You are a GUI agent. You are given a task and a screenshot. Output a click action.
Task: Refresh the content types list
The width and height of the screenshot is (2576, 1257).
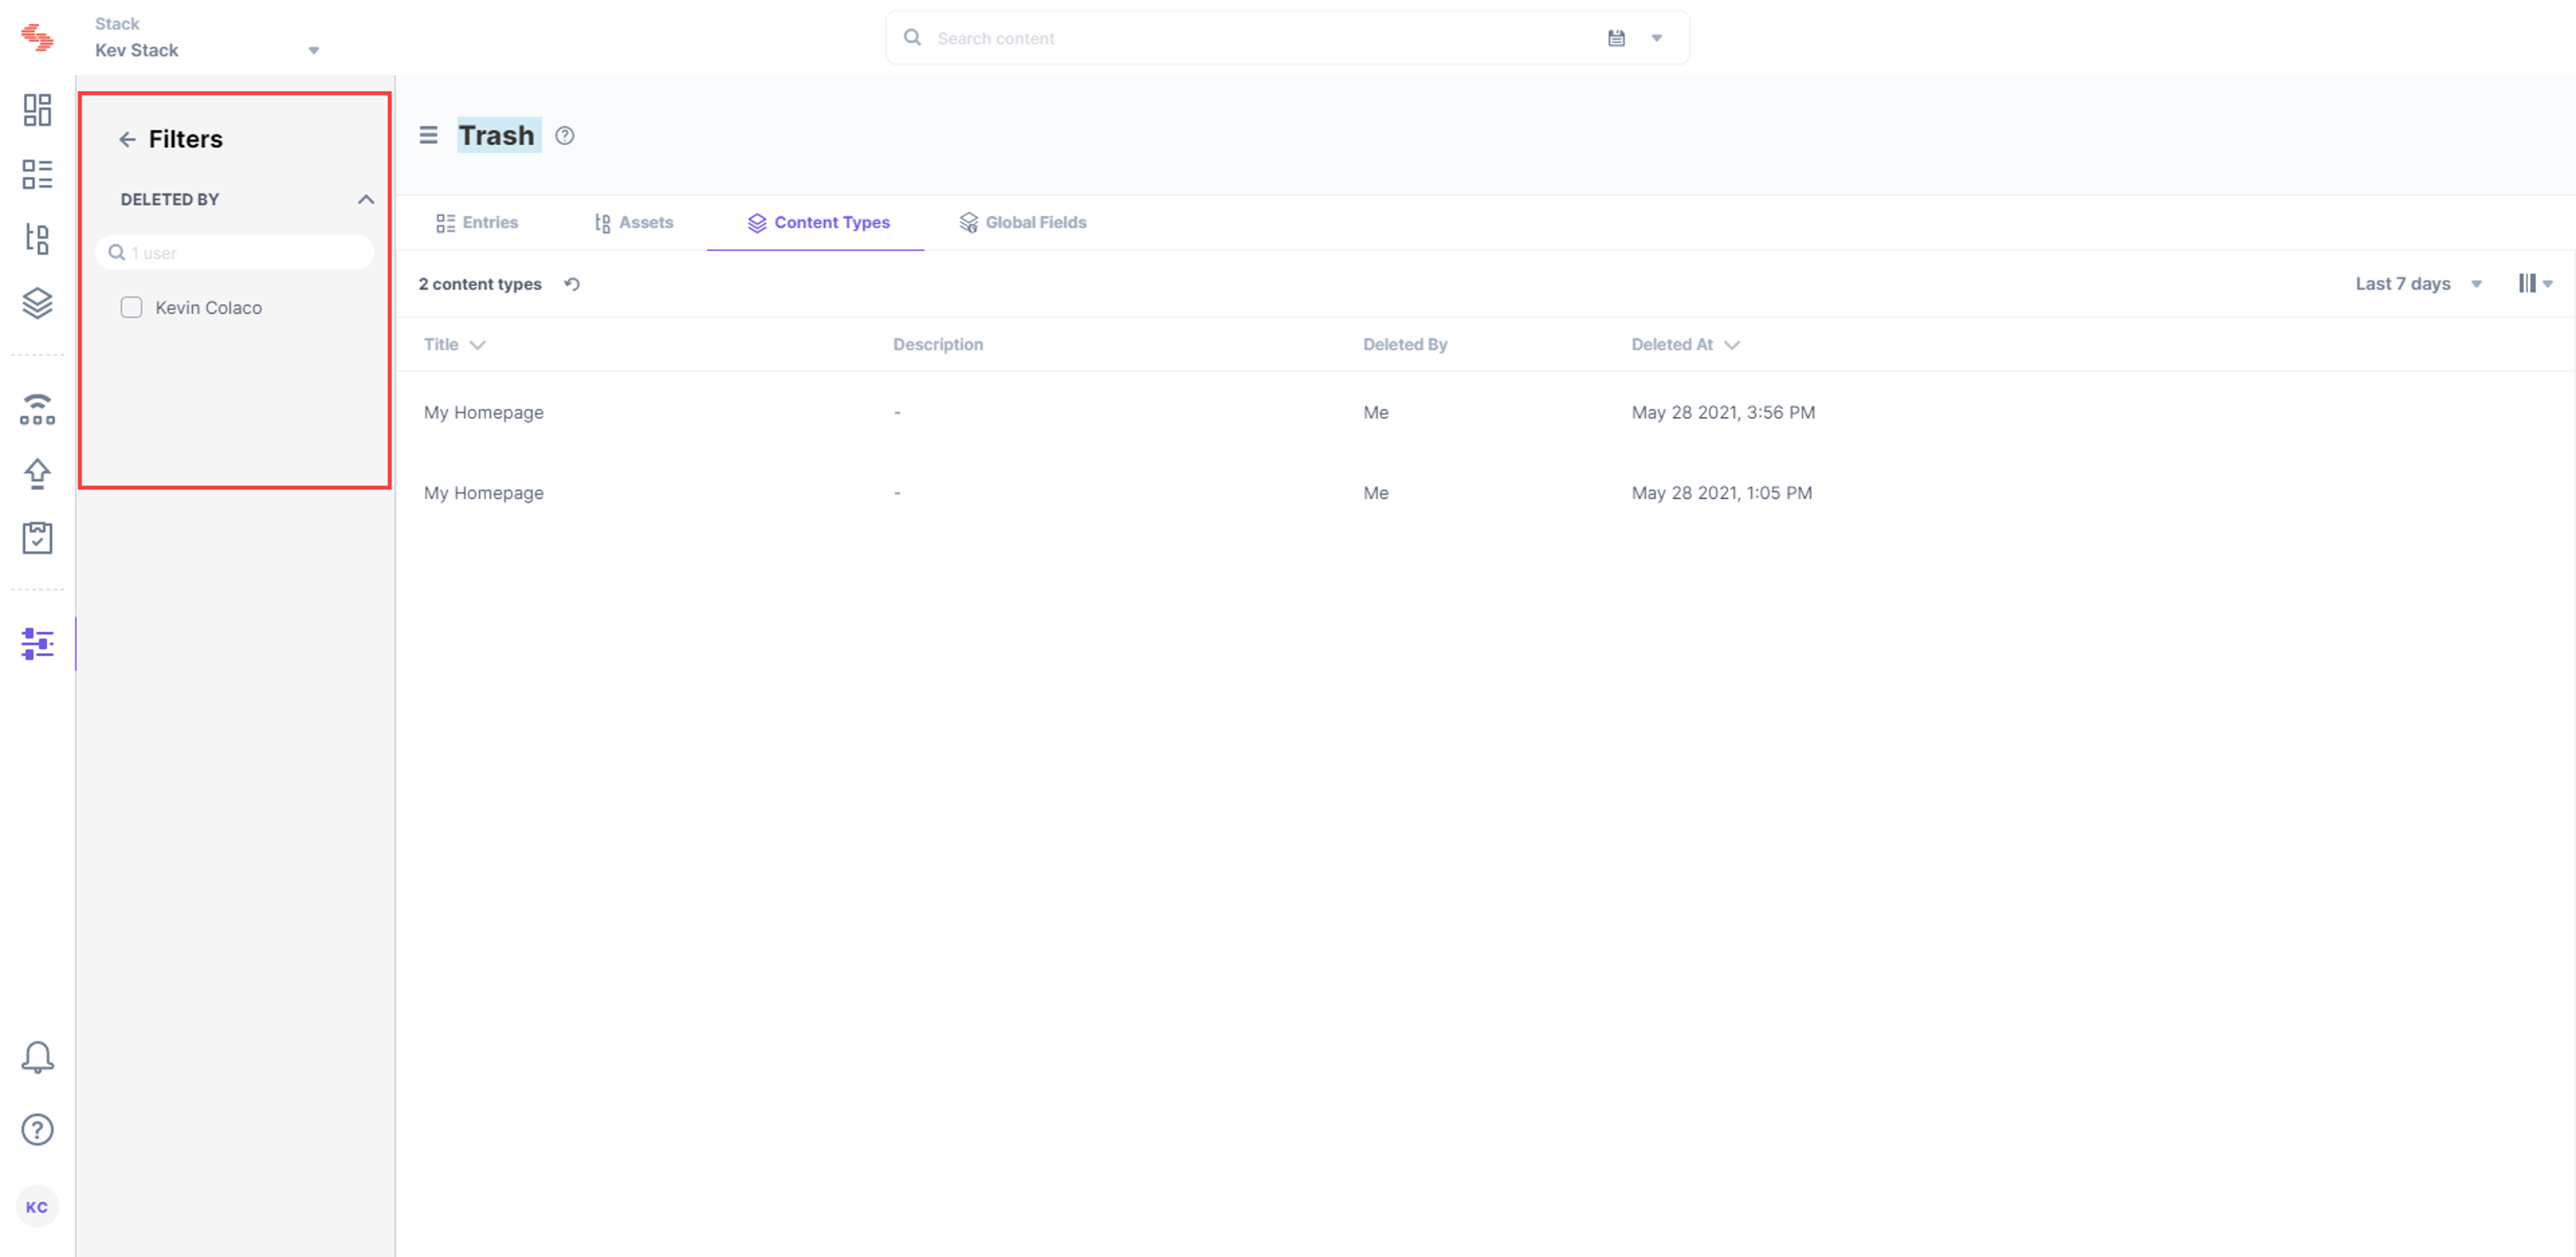pyautogui.click(x=572, y=284)
